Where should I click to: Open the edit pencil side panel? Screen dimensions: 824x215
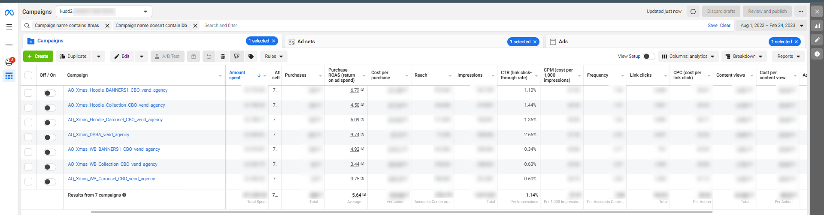[x=817, y=40]
